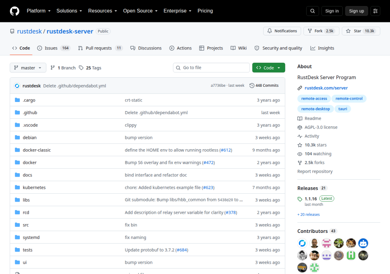
Task: Switch to the Wiki tab
Action: coord(238,48)
